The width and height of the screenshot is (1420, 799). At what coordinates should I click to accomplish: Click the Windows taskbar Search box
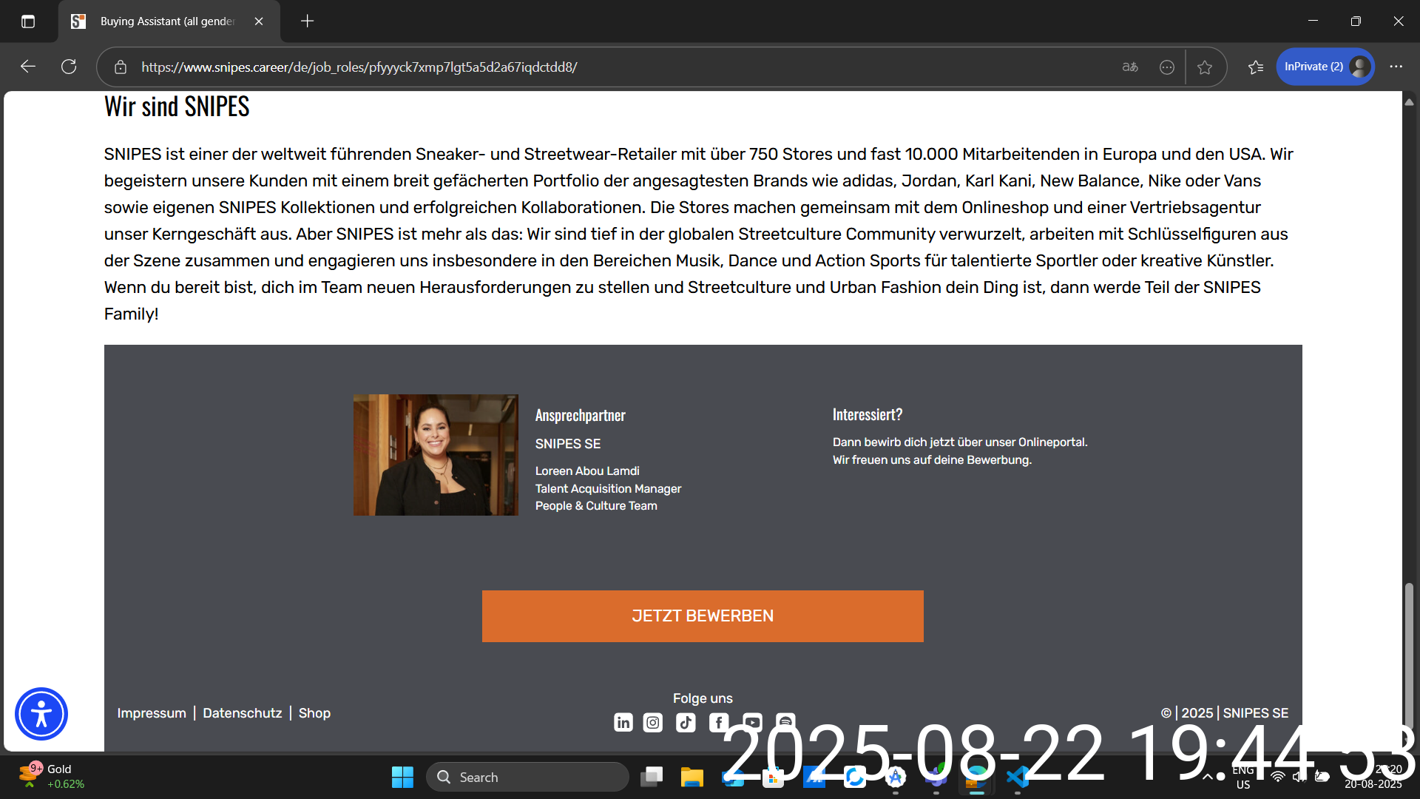pyautogui.click(x=527, y=777)
